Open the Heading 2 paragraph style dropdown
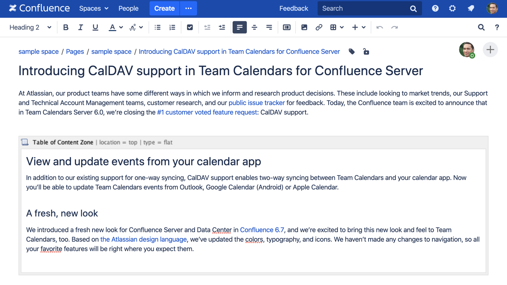Image resolution: width=507 pixels, height=285 pixels. pos(30,27)
